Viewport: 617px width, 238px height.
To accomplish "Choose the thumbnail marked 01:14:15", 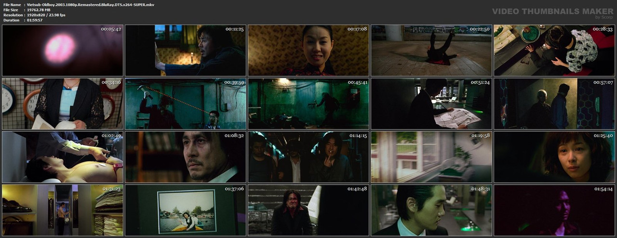I will click(308, 157).
